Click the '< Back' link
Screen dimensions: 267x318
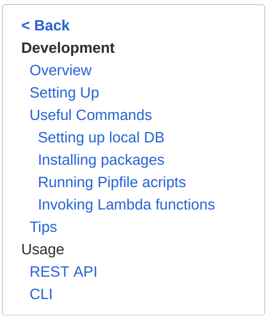click(x=45, y=26)
